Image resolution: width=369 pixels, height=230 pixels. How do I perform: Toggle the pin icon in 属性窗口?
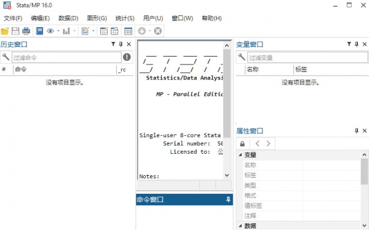[x=357, y=130]
